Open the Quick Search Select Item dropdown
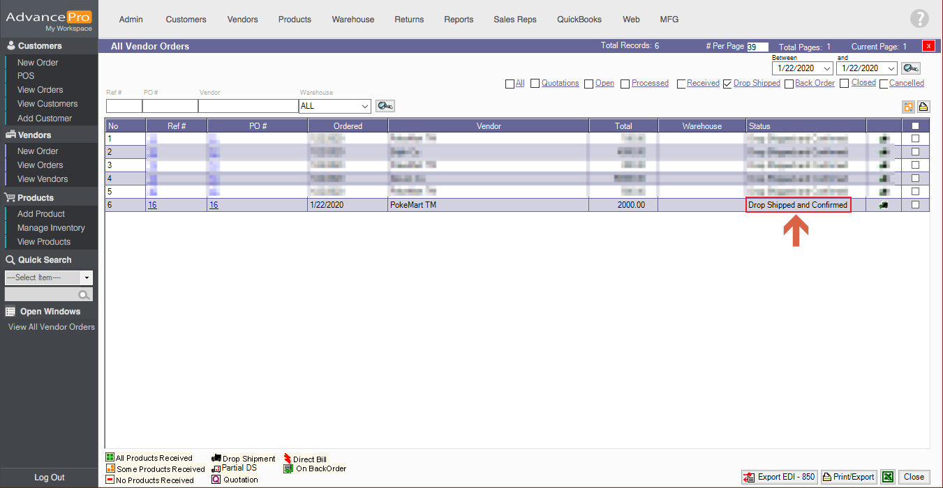 click(x=87, y=277)
